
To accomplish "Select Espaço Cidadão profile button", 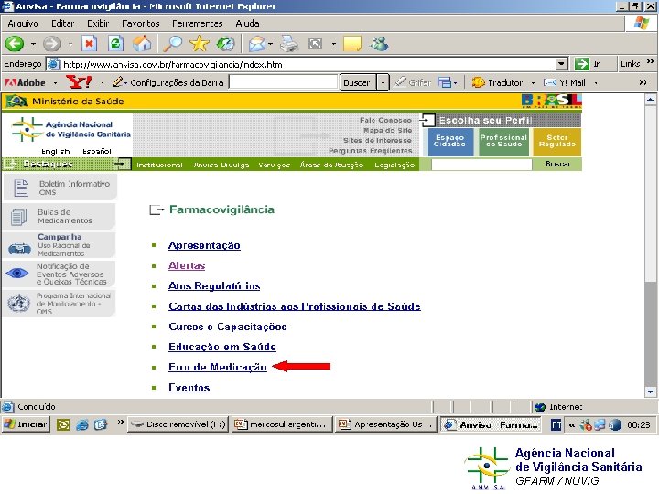I will coord(449,142).
